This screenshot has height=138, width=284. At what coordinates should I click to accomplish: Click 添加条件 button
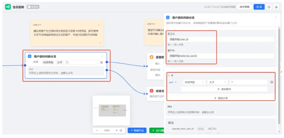coord(224,89)
